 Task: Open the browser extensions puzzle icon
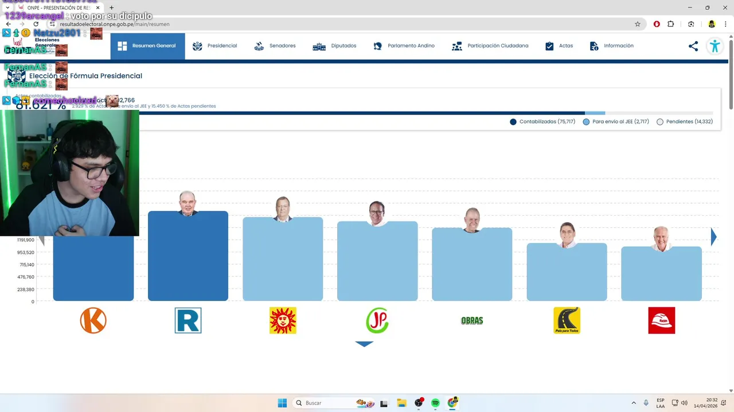pos(671,24)
